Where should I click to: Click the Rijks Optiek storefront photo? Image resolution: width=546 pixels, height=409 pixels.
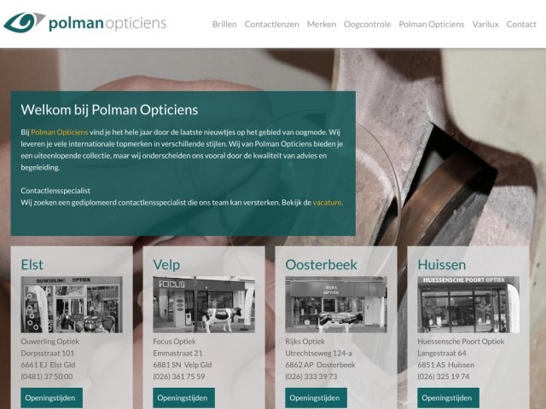336,305
